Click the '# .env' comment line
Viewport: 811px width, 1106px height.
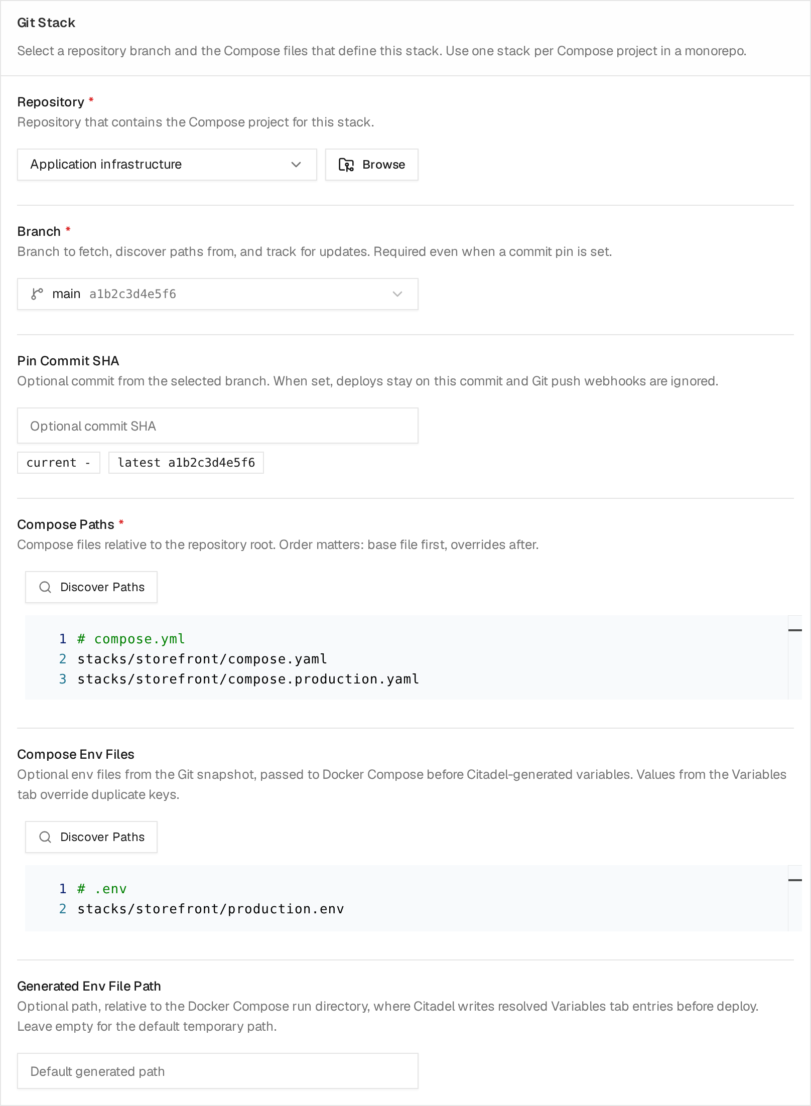tap(102, 889)
